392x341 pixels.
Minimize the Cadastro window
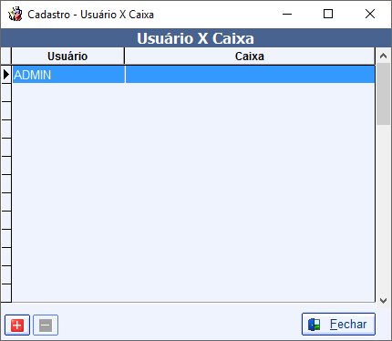[x=287, y=14]
